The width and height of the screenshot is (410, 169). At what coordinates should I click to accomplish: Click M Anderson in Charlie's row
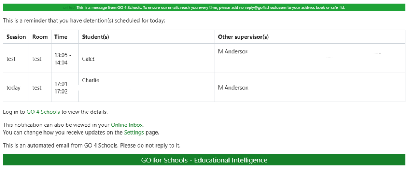[x=233, y=88]
